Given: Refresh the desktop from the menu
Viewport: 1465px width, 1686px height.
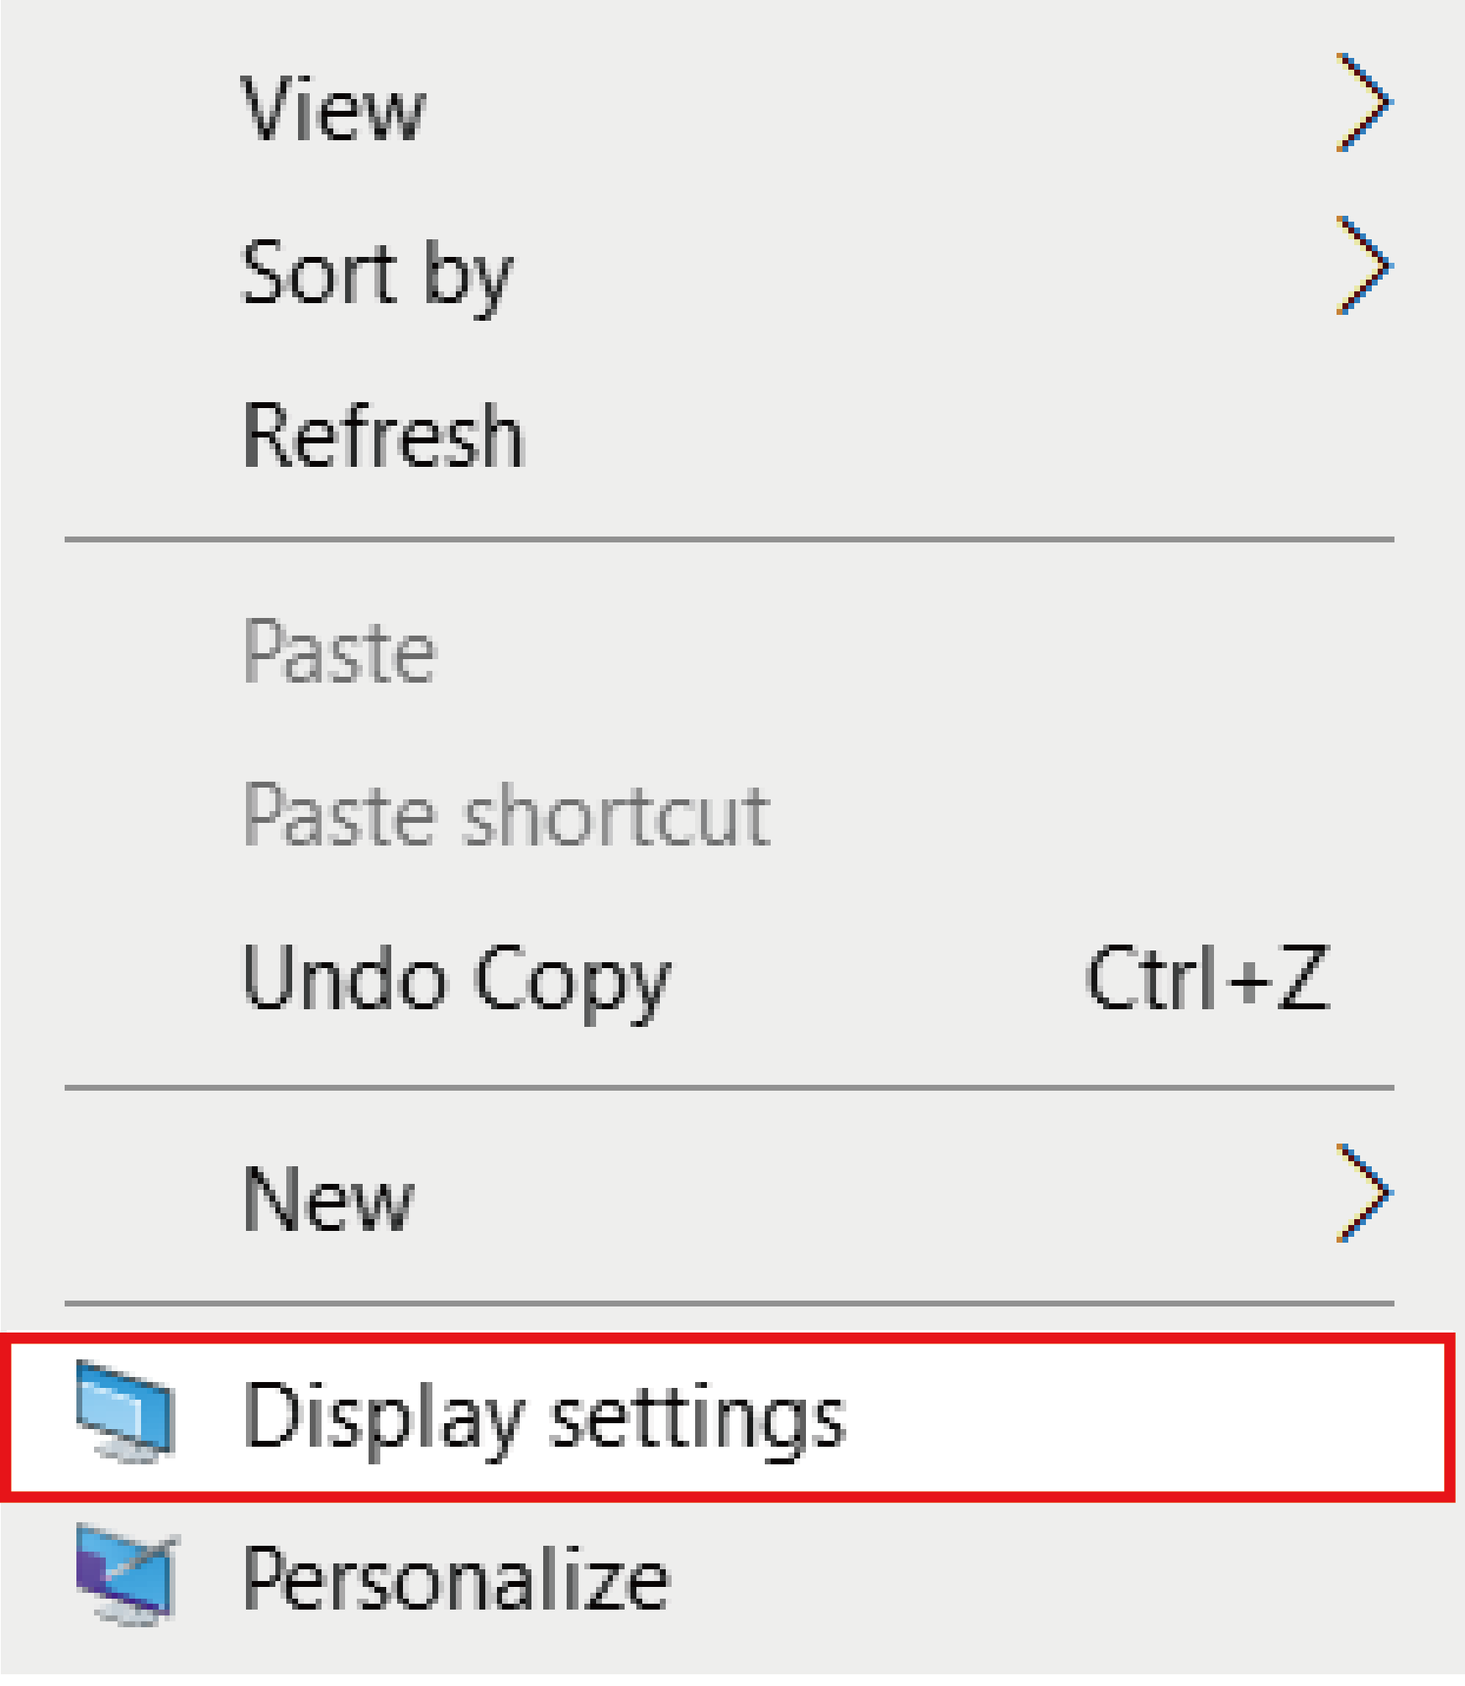Looking at the screenshot, I should 383,435.
